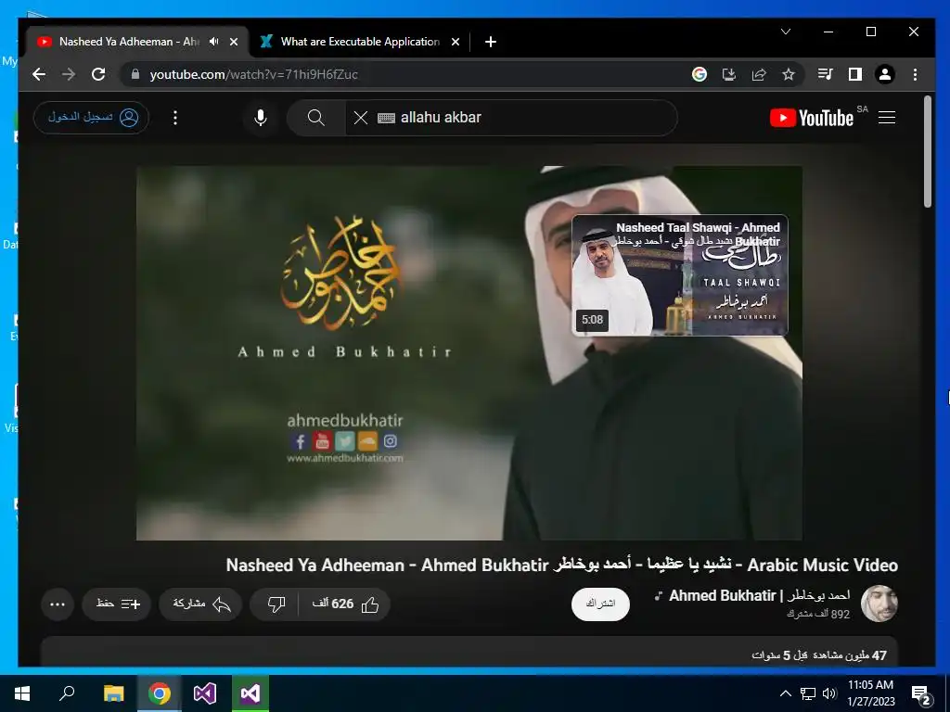This screenshot has width=950, height=712.
Task: Close the Executable Application tab
Action: tap(456, 42)
